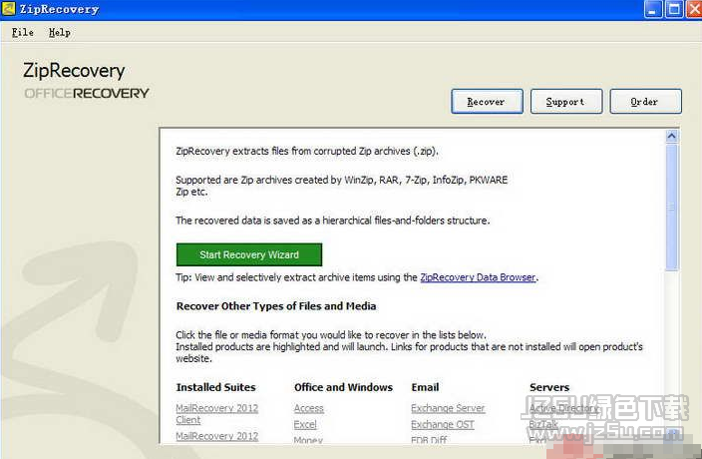
Task: Open the ZipRecovery Data Browser link
Action: pos(478,277)
